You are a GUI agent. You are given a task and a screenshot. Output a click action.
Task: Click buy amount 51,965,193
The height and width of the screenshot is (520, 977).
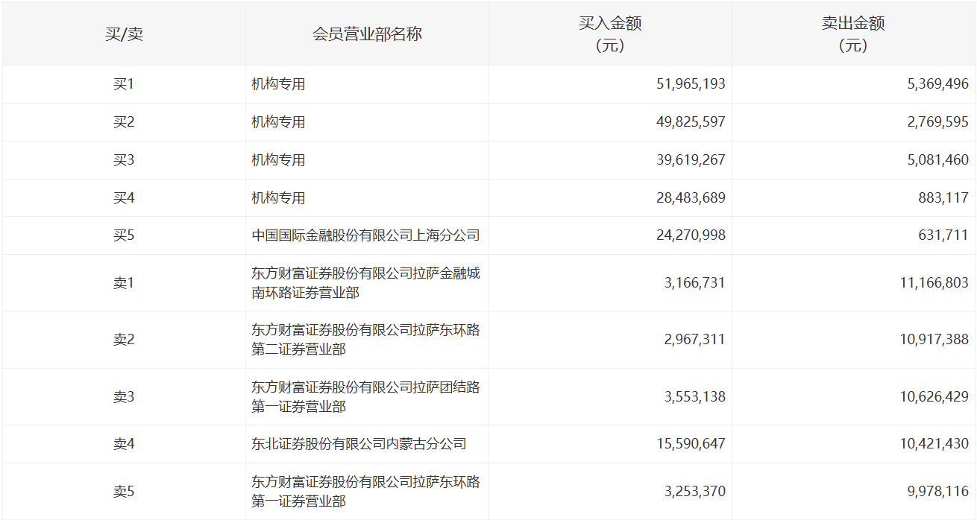(691, 84)
